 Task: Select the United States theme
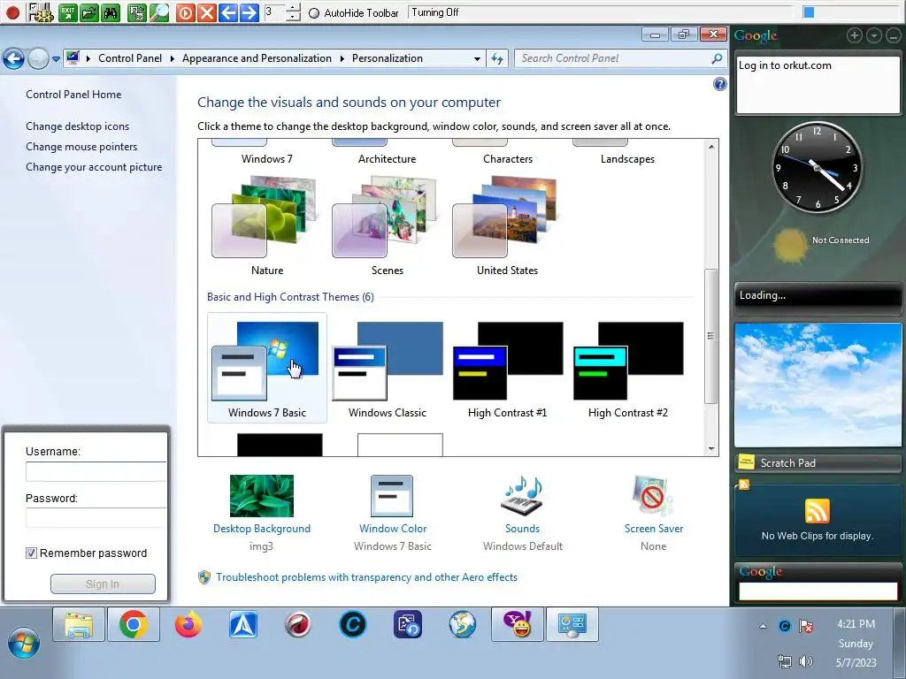[x=507, y=226]
